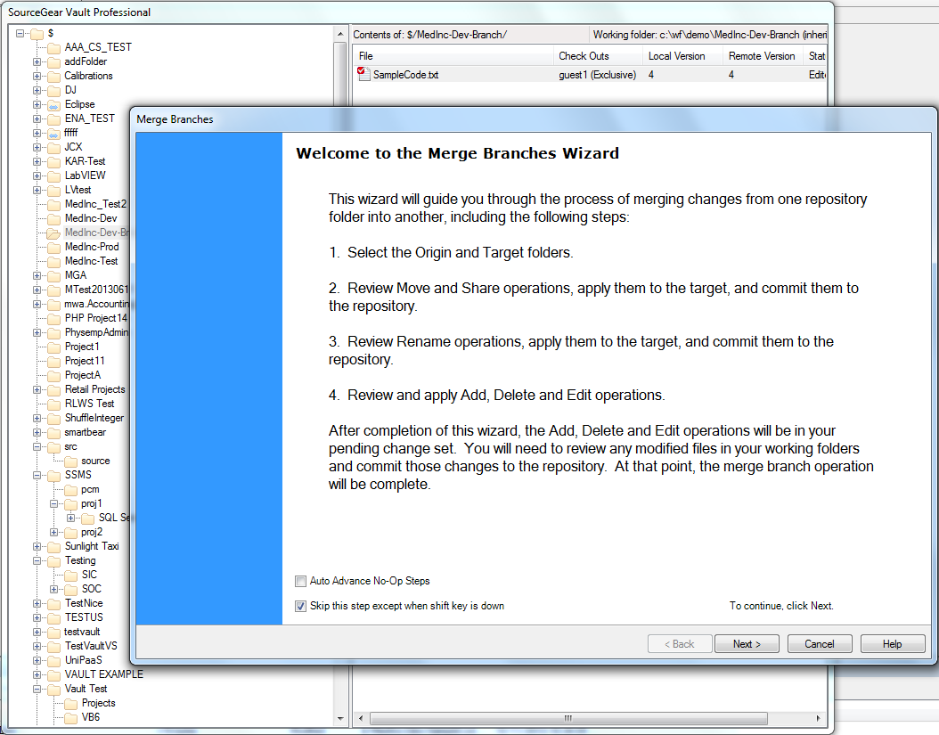Expand the Calibrations tree node
The height and width of the screenshot is (735, 939).
click(37, 76)
